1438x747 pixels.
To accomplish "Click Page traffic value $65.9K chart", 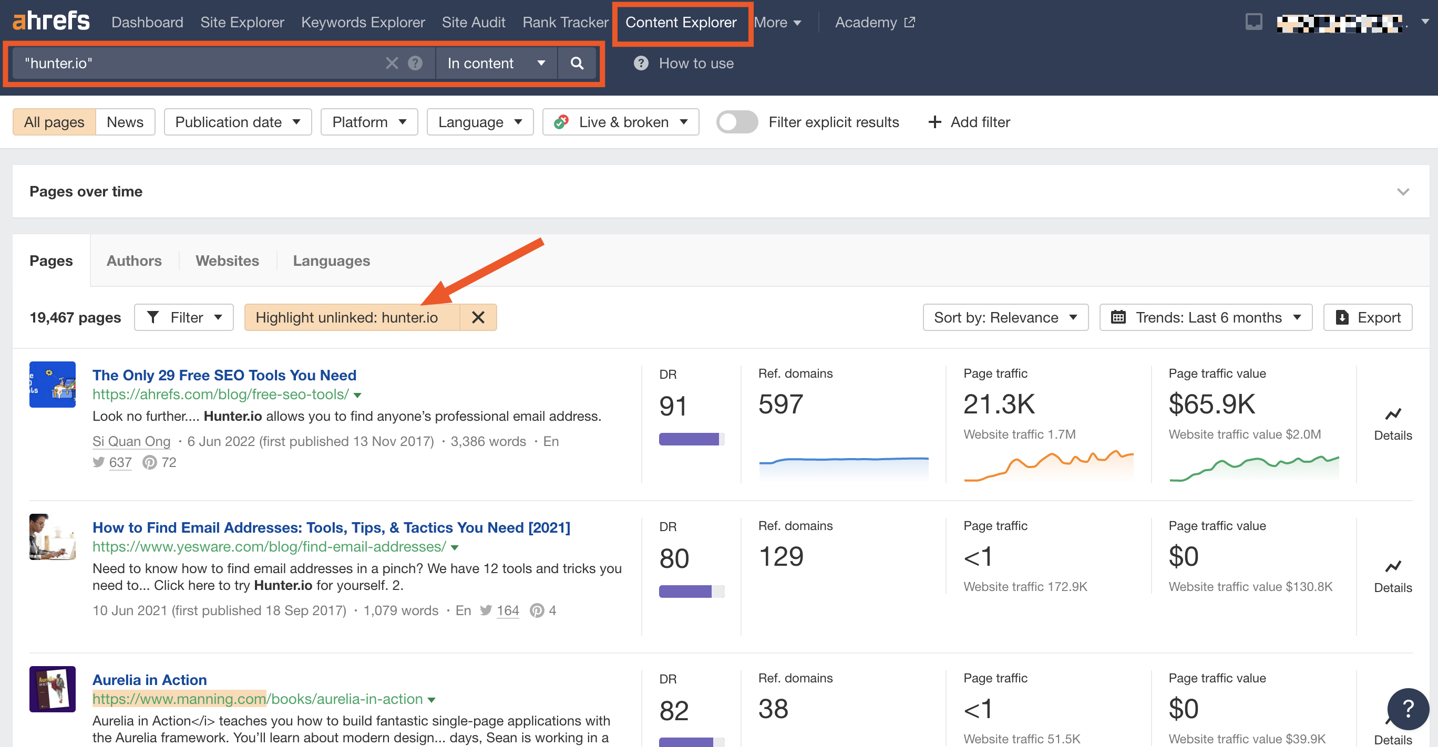I will click(x=1254, y=468).
